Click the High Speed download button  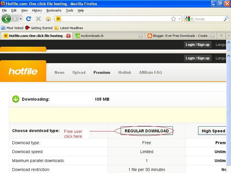tap(212, 131)
